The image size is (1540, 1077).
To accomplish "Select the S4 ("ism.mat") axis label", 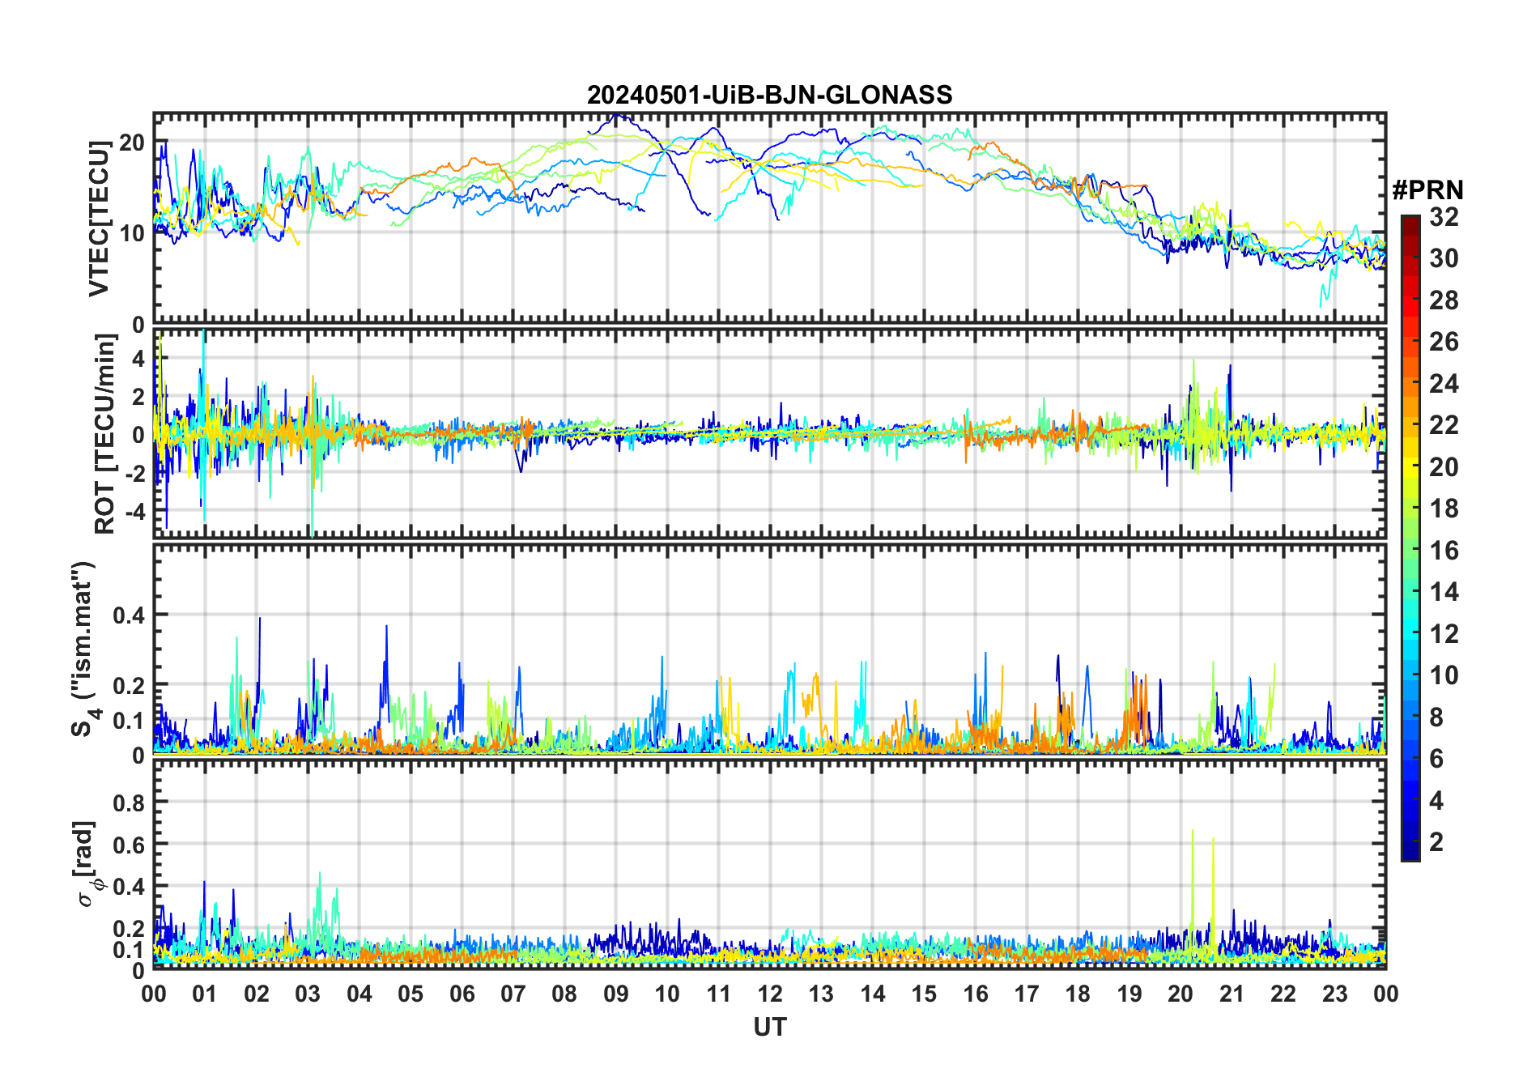I will pos(83,649).
